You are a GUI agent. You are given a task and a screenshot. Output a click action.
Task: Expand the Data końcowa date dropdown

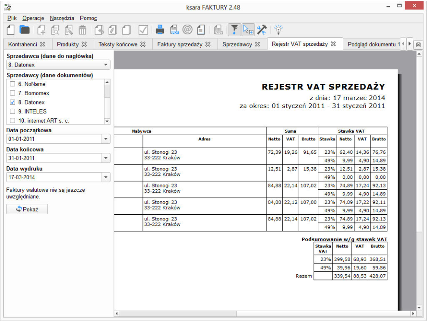(106, 158)
